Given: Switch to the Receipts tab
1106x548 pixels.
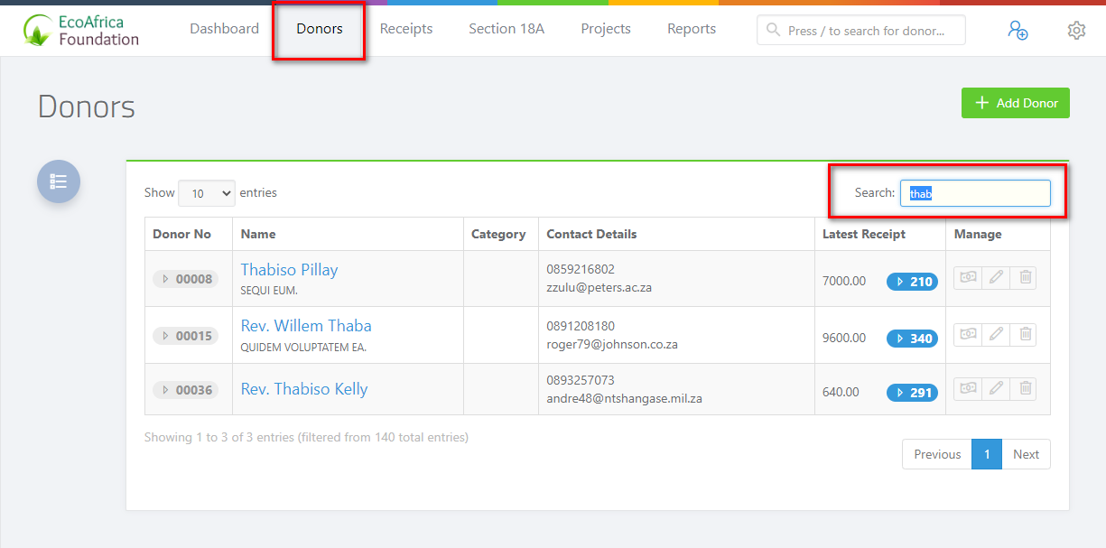Looking at the screenshot, I should click(x=406, y=29).
